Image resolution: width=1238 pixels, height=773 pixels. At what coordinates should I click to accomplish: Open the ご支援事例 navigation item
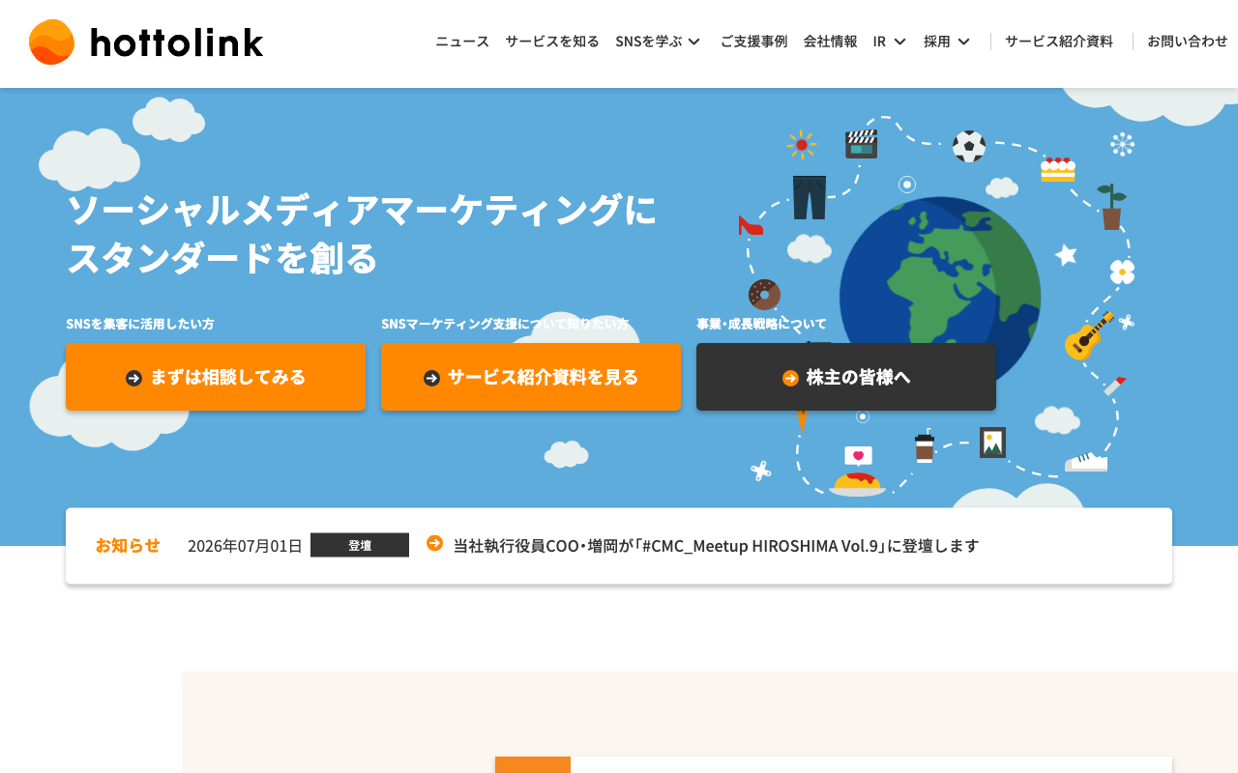tap(753, 42)
